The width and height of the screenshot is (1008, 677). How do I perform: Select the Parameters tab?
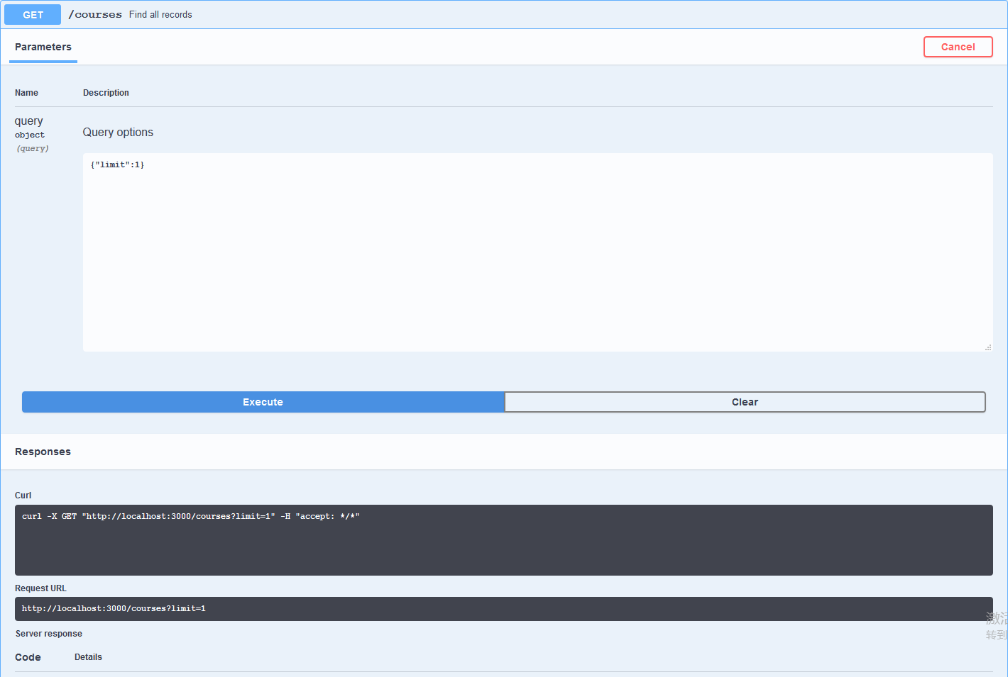tap(43, 47)
